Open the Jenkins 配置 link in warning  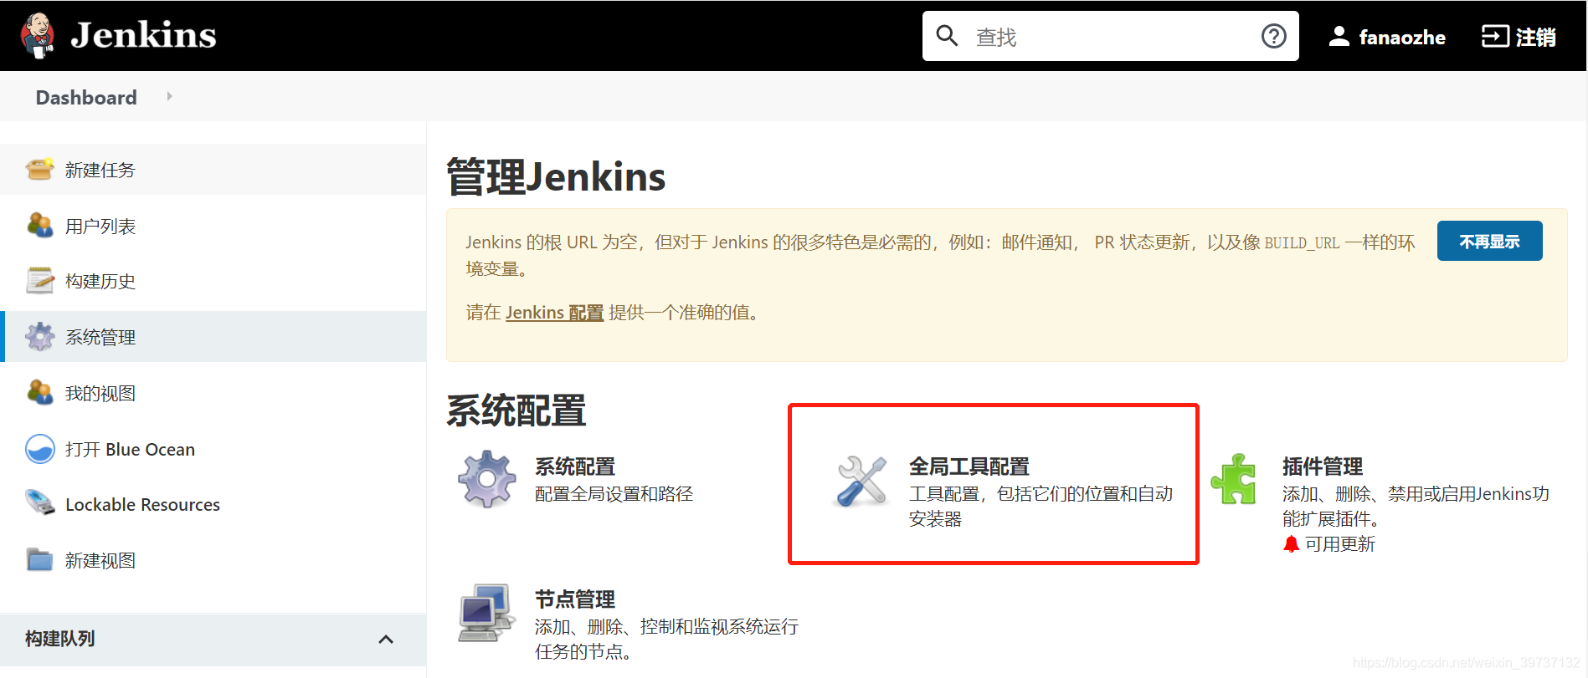point(554,313)
